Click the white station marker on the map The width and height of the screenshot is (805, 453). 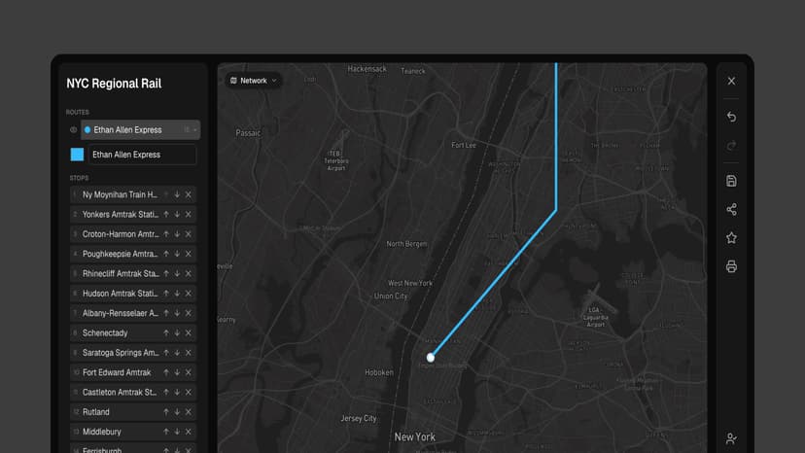(431, 358)
